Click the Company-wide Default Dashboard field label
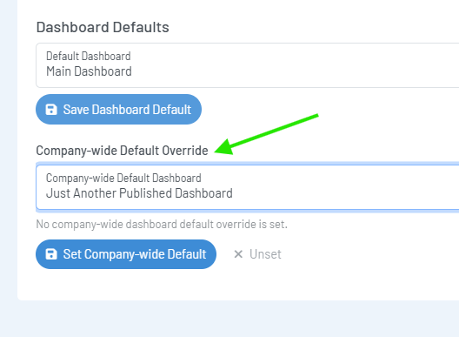Screen dimensions: 459x337 (123, 178)
